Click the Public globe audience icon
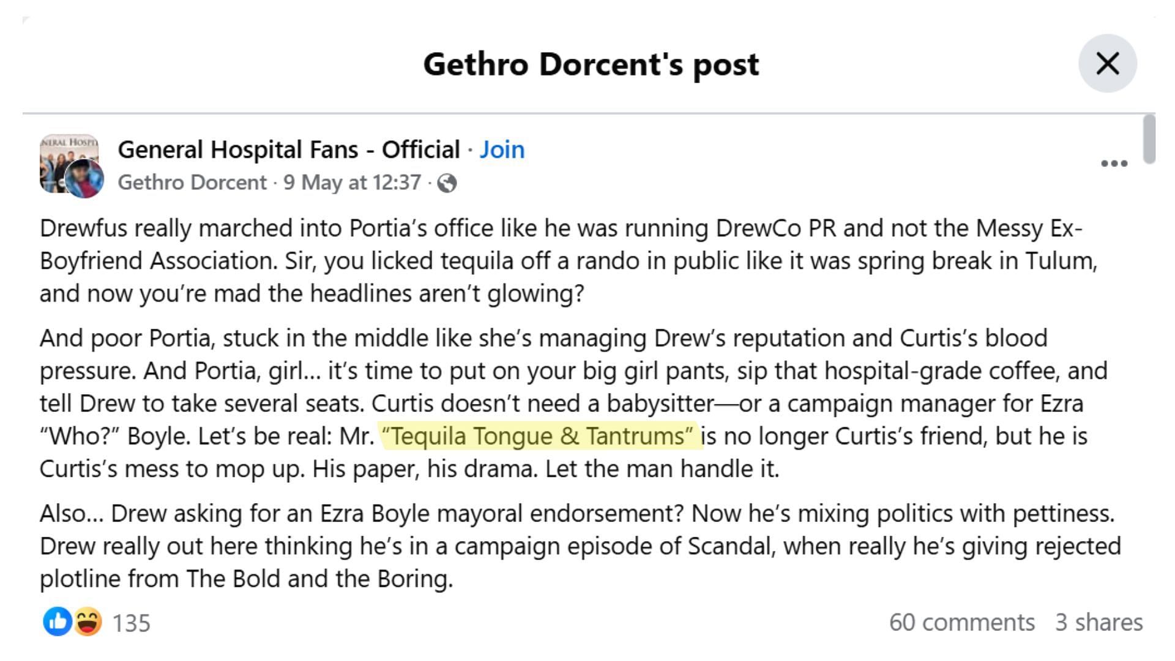 click(447, 183)
